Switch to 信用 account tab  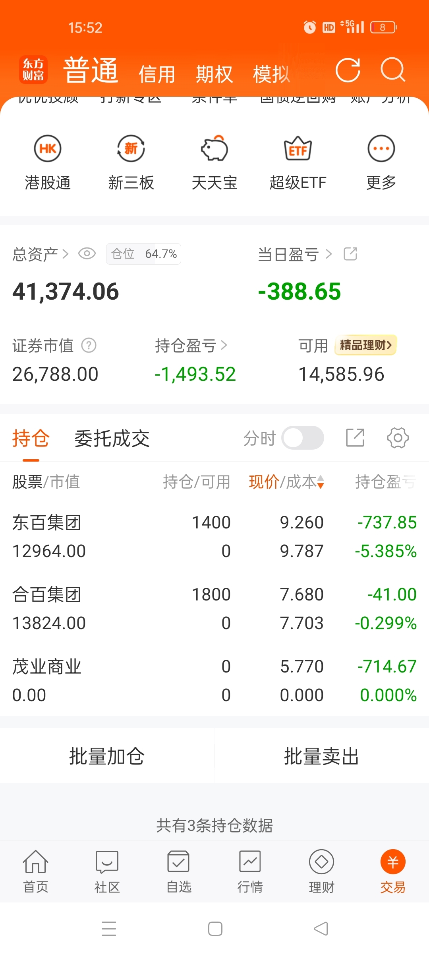tap(157, 74)
